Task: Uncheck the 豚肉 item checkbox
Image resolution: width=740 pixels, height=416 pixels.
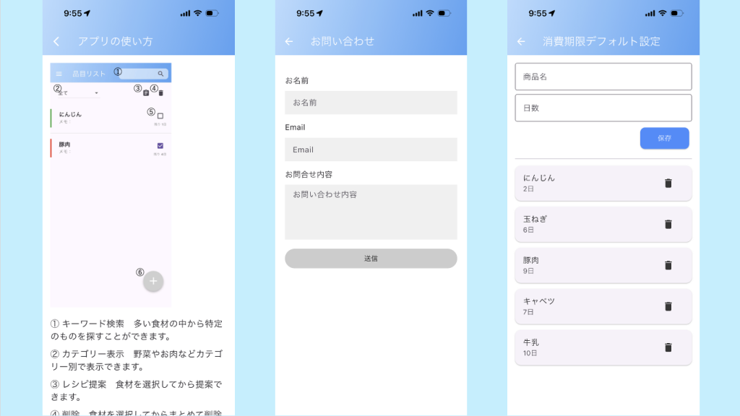Action: [160, 146]
